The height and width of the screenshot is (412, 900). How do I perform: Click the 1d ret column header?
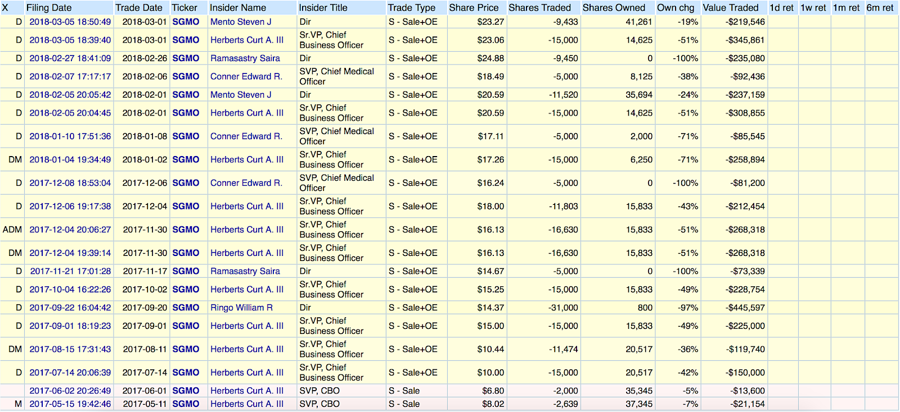[x=781, y=8]
